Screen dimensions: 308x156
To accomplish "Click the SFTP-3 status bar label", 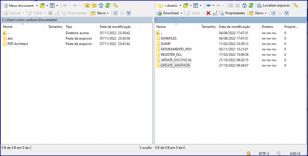I will (264, 154).
